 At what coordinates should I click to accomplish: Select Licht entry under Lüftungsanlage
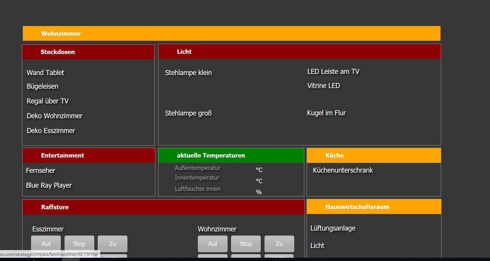[317, 246]
